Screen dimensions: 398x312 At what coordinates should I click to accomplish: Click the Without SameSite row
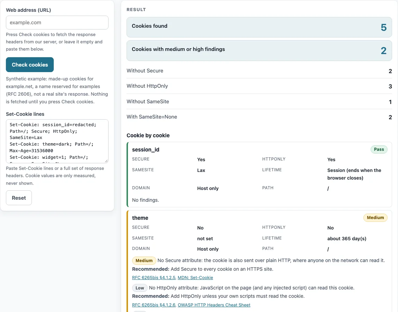click(x=259, y=102)
